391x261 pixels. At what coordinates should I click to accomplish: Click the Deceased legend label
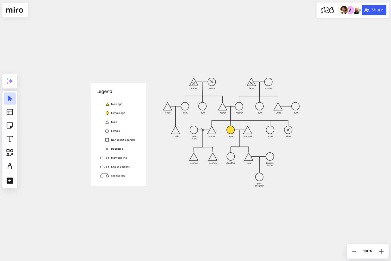click(x=117, y=149)
